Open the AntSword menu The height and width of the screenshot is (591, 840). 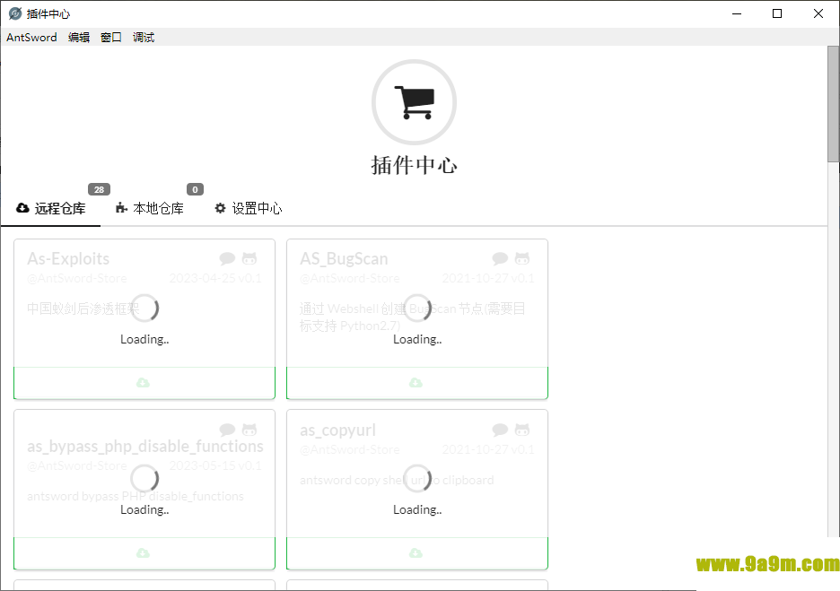31,38
